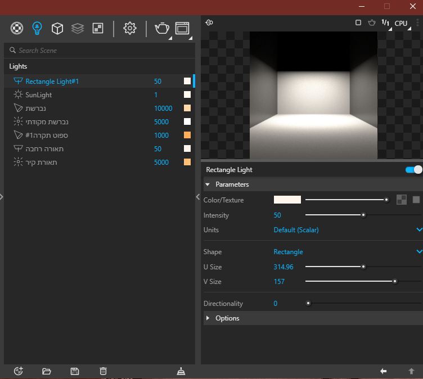423x379 pixels.
Task: Click the purge unused assets broom icon
Action: coord(181,371)
